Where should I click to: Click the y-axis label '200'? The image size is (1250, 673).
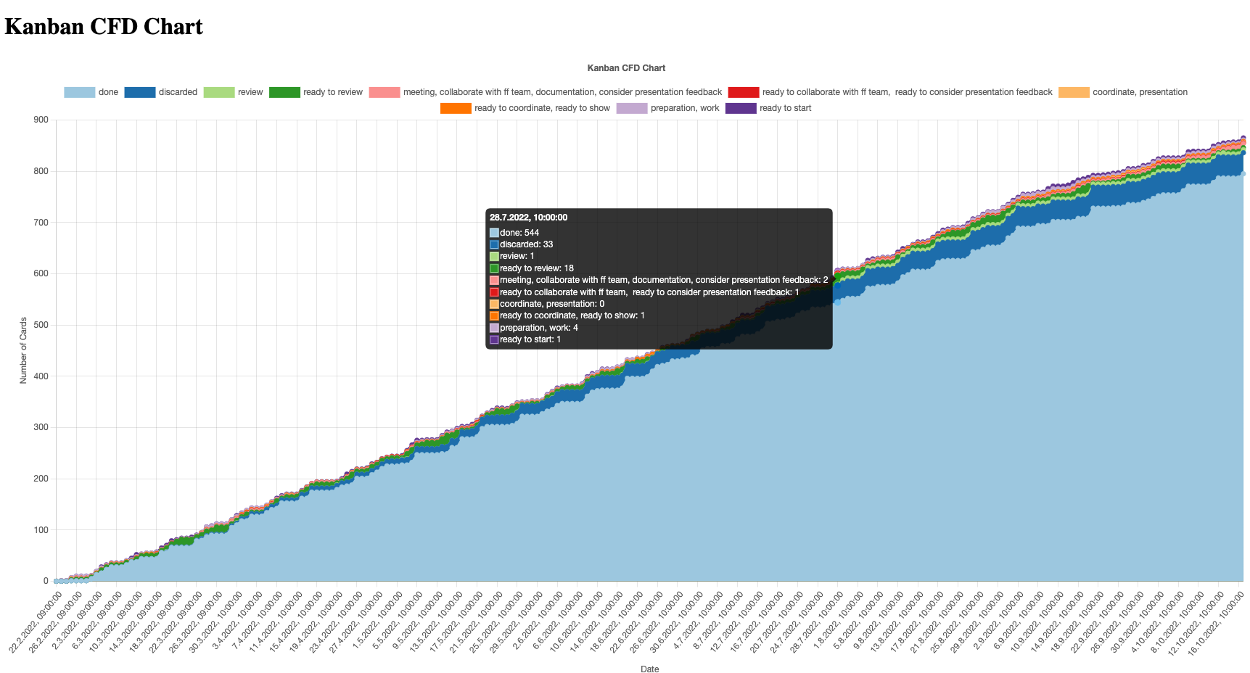coord(41,479)
